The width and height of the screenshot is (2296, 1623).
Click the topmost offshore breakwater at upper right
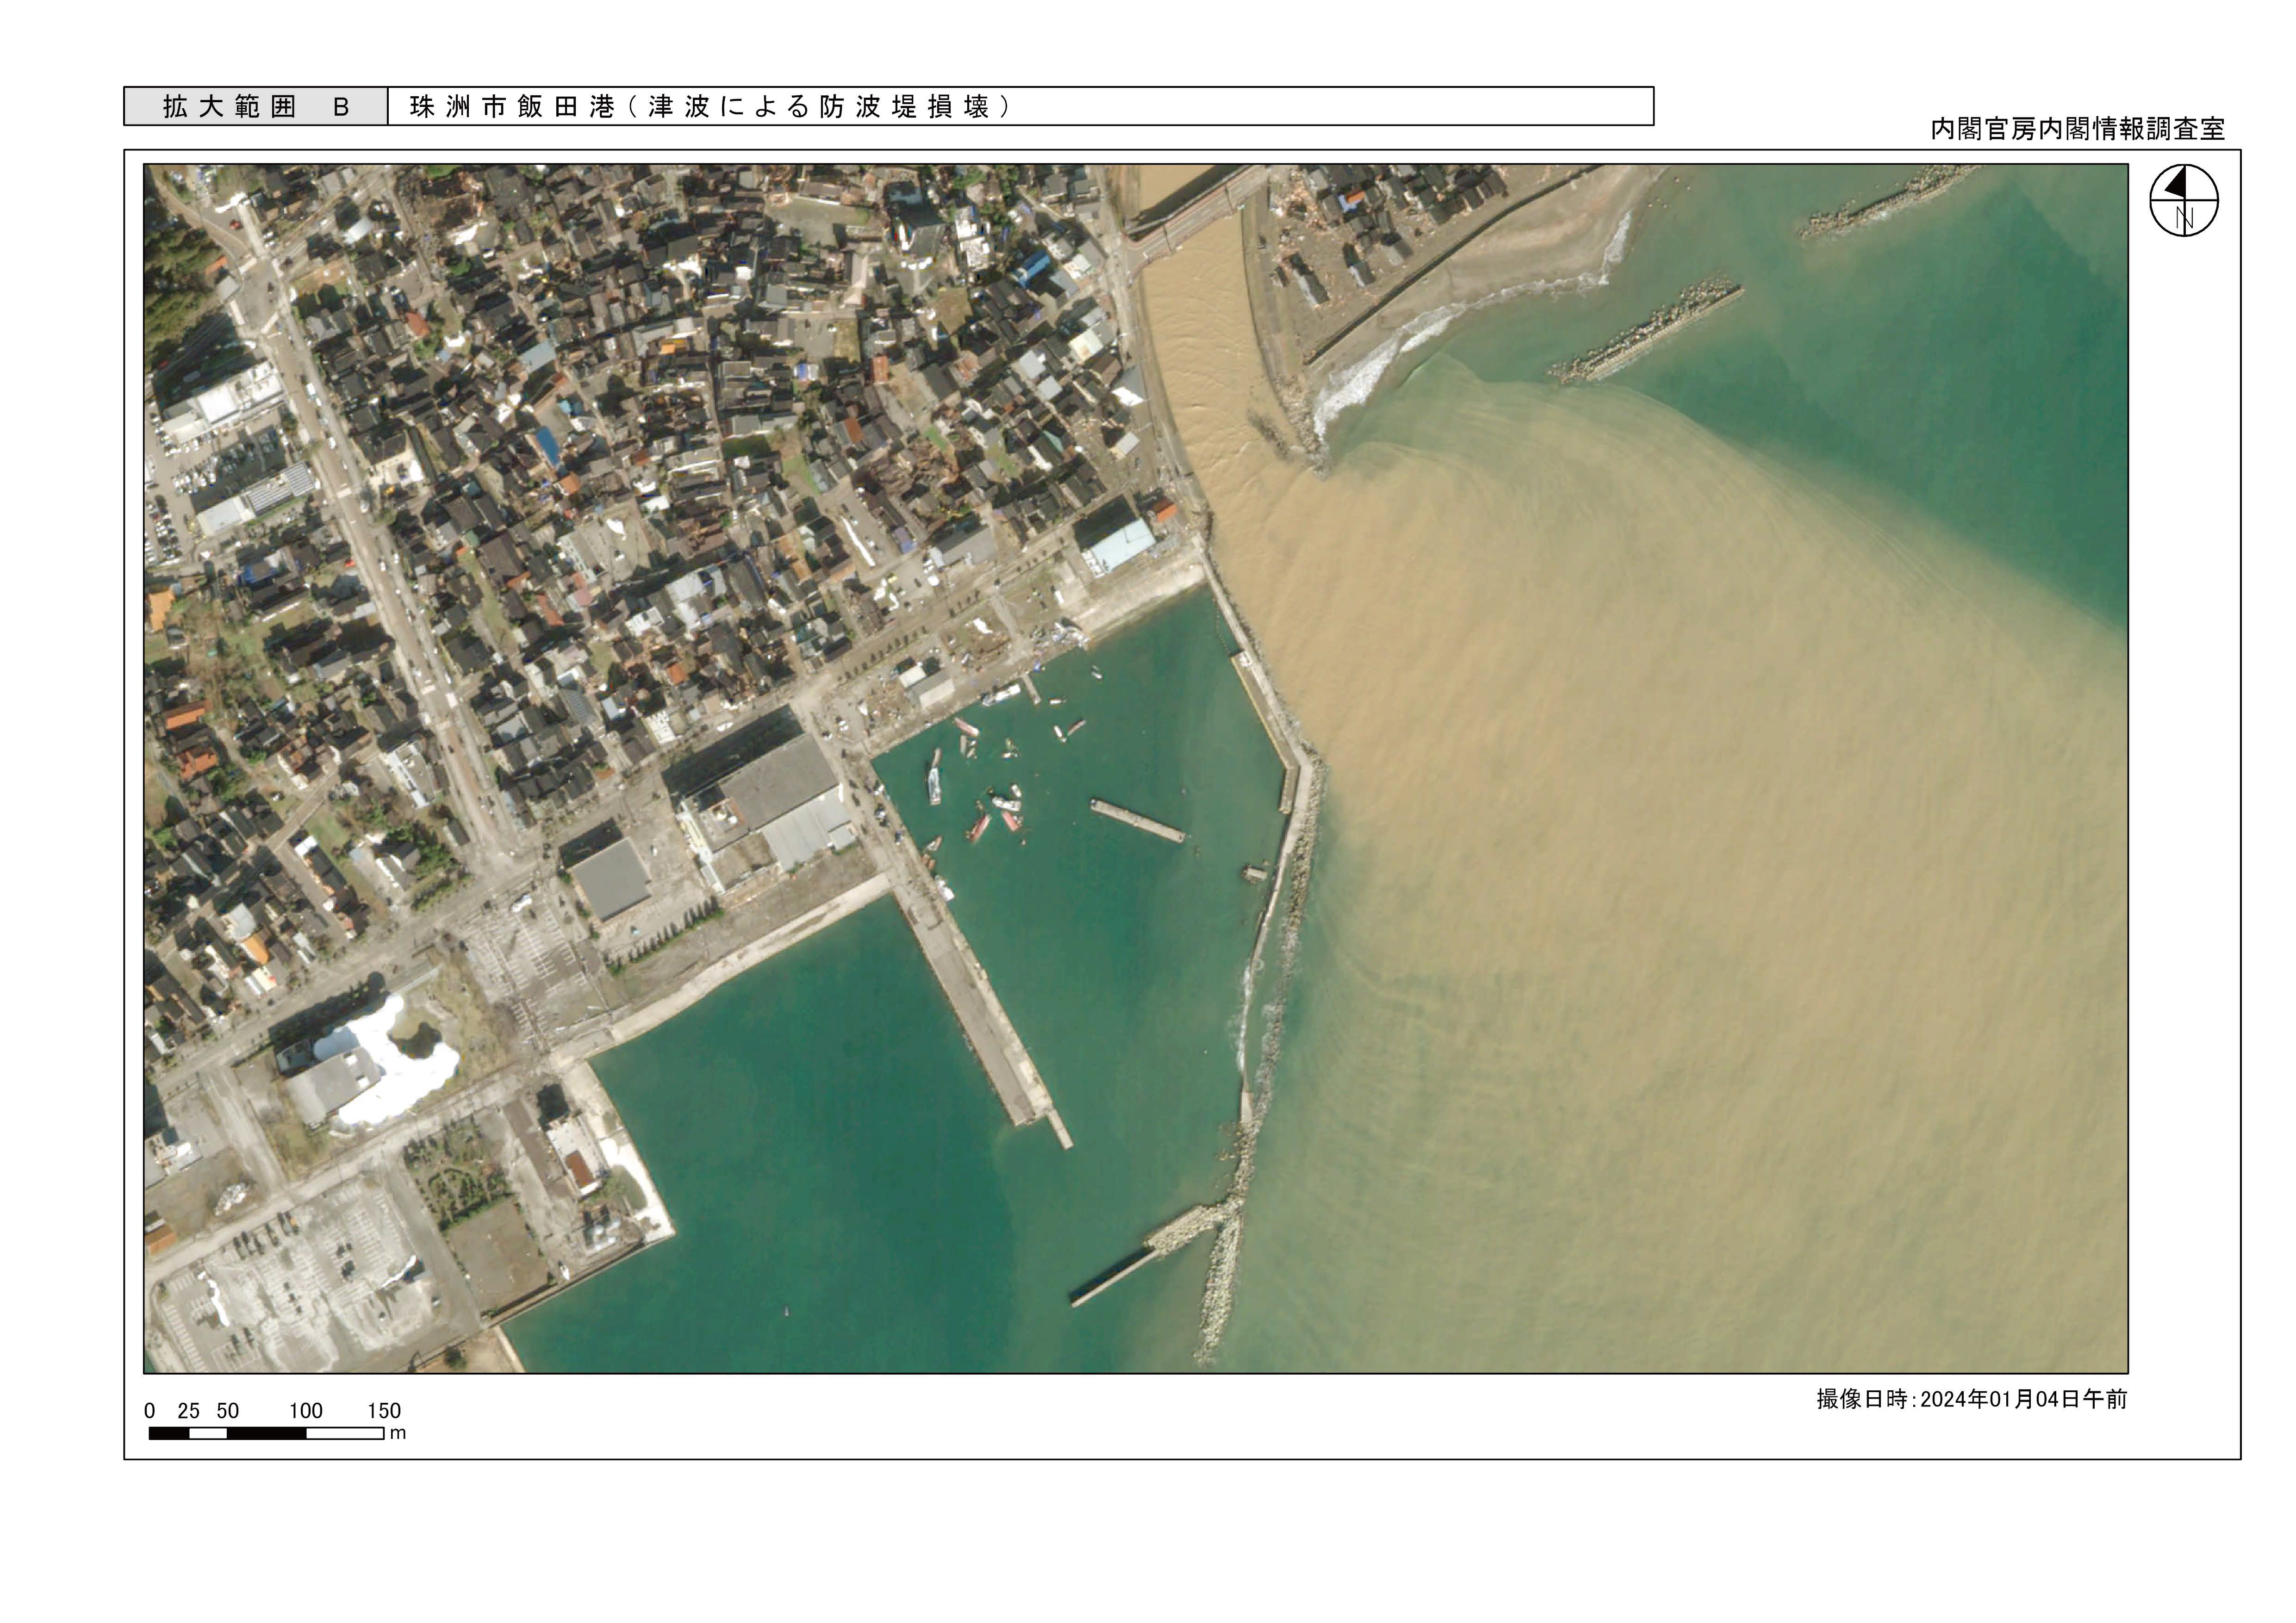(x=1886, y=204)
